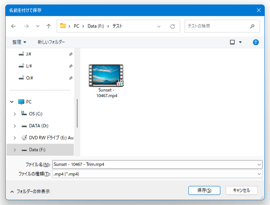
Task: Open the file name history dropdown
Action: [x=259, y=165]
